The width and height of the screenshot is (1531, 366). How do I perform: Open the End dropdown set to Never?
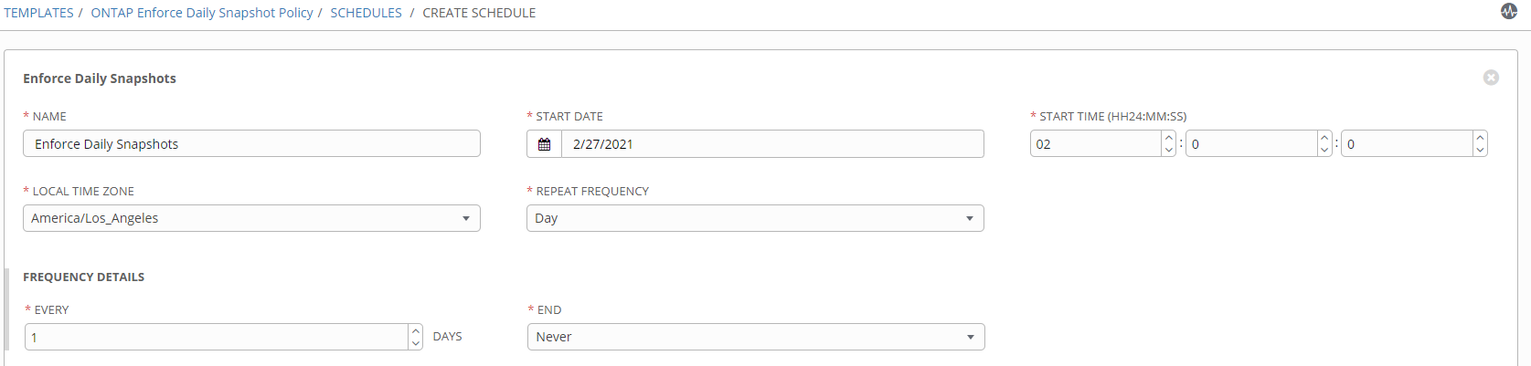coord(756,337)
